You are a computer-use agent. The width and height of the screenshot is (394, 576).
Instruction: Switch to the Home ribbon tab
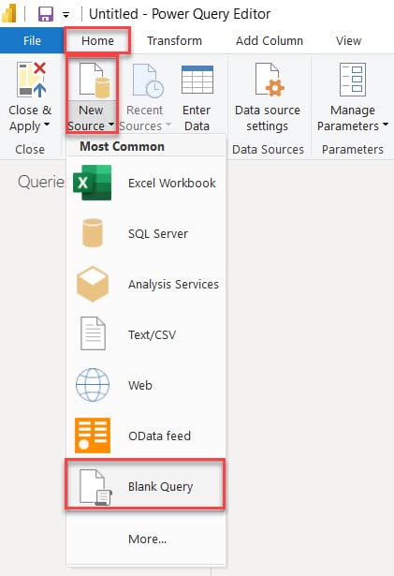click(x=97, y=40)
